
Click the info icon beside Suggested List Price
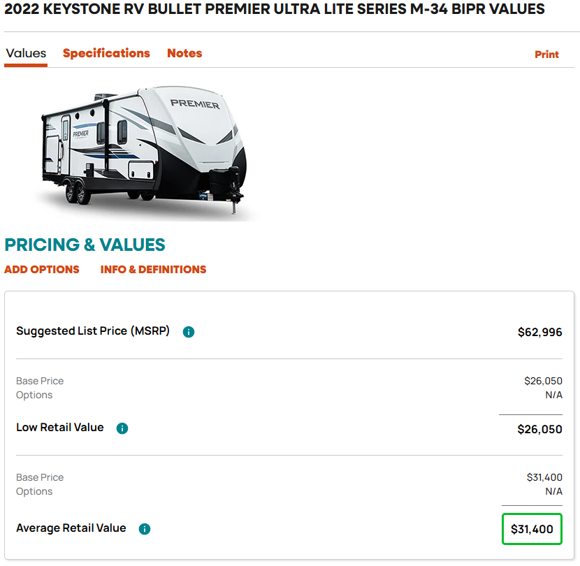click(189, 332)
